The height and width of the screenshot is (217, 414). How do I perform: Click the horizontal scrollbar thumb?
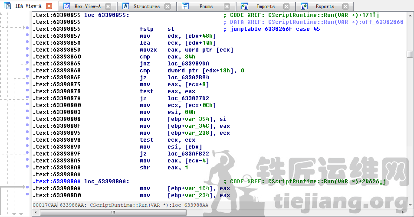113,212
